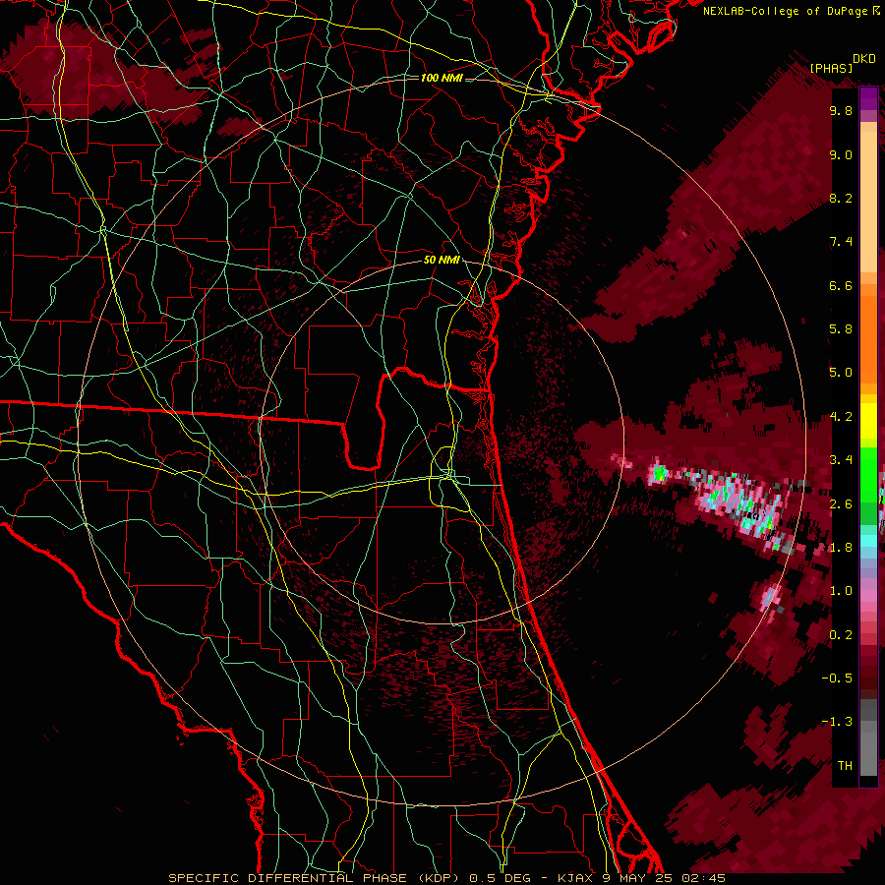The image size is (885, 885).
Task: Pick the purple top segment of color bar
Action: [x=868, y=98]
